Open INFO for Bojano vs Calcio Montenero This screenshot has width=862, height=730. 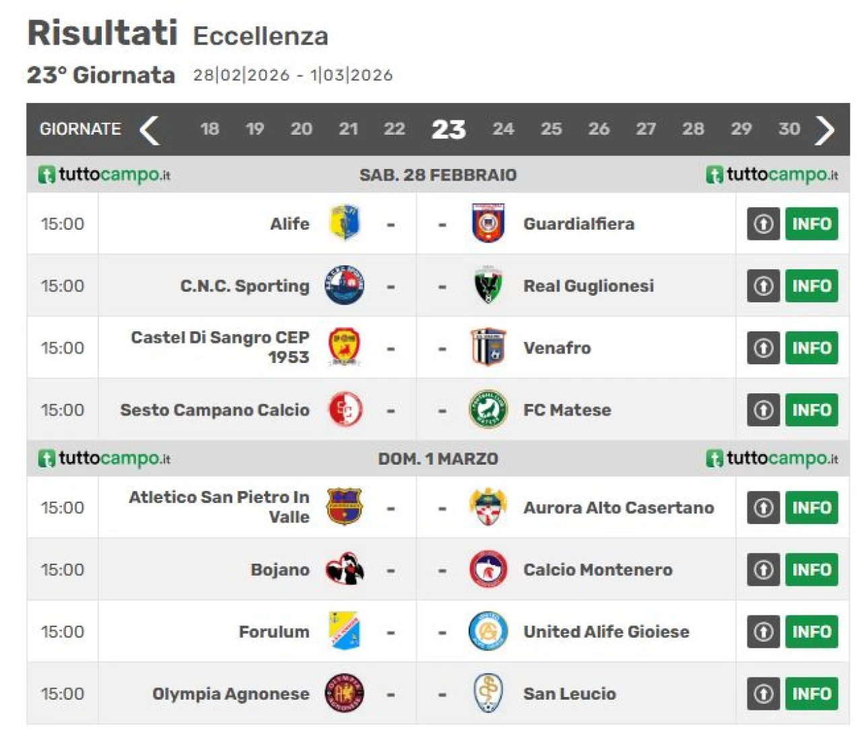click(811, 570)
